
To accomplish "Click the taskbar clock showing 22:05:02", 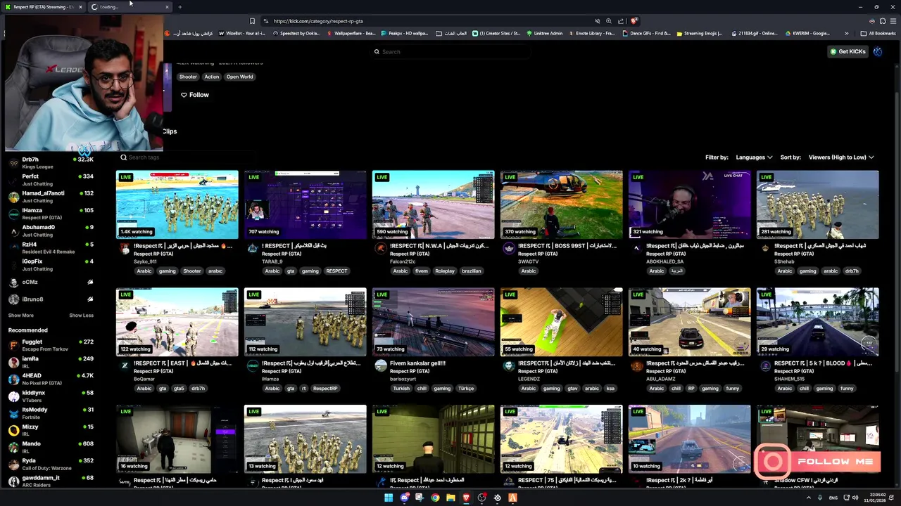I will tap(876, 498).
